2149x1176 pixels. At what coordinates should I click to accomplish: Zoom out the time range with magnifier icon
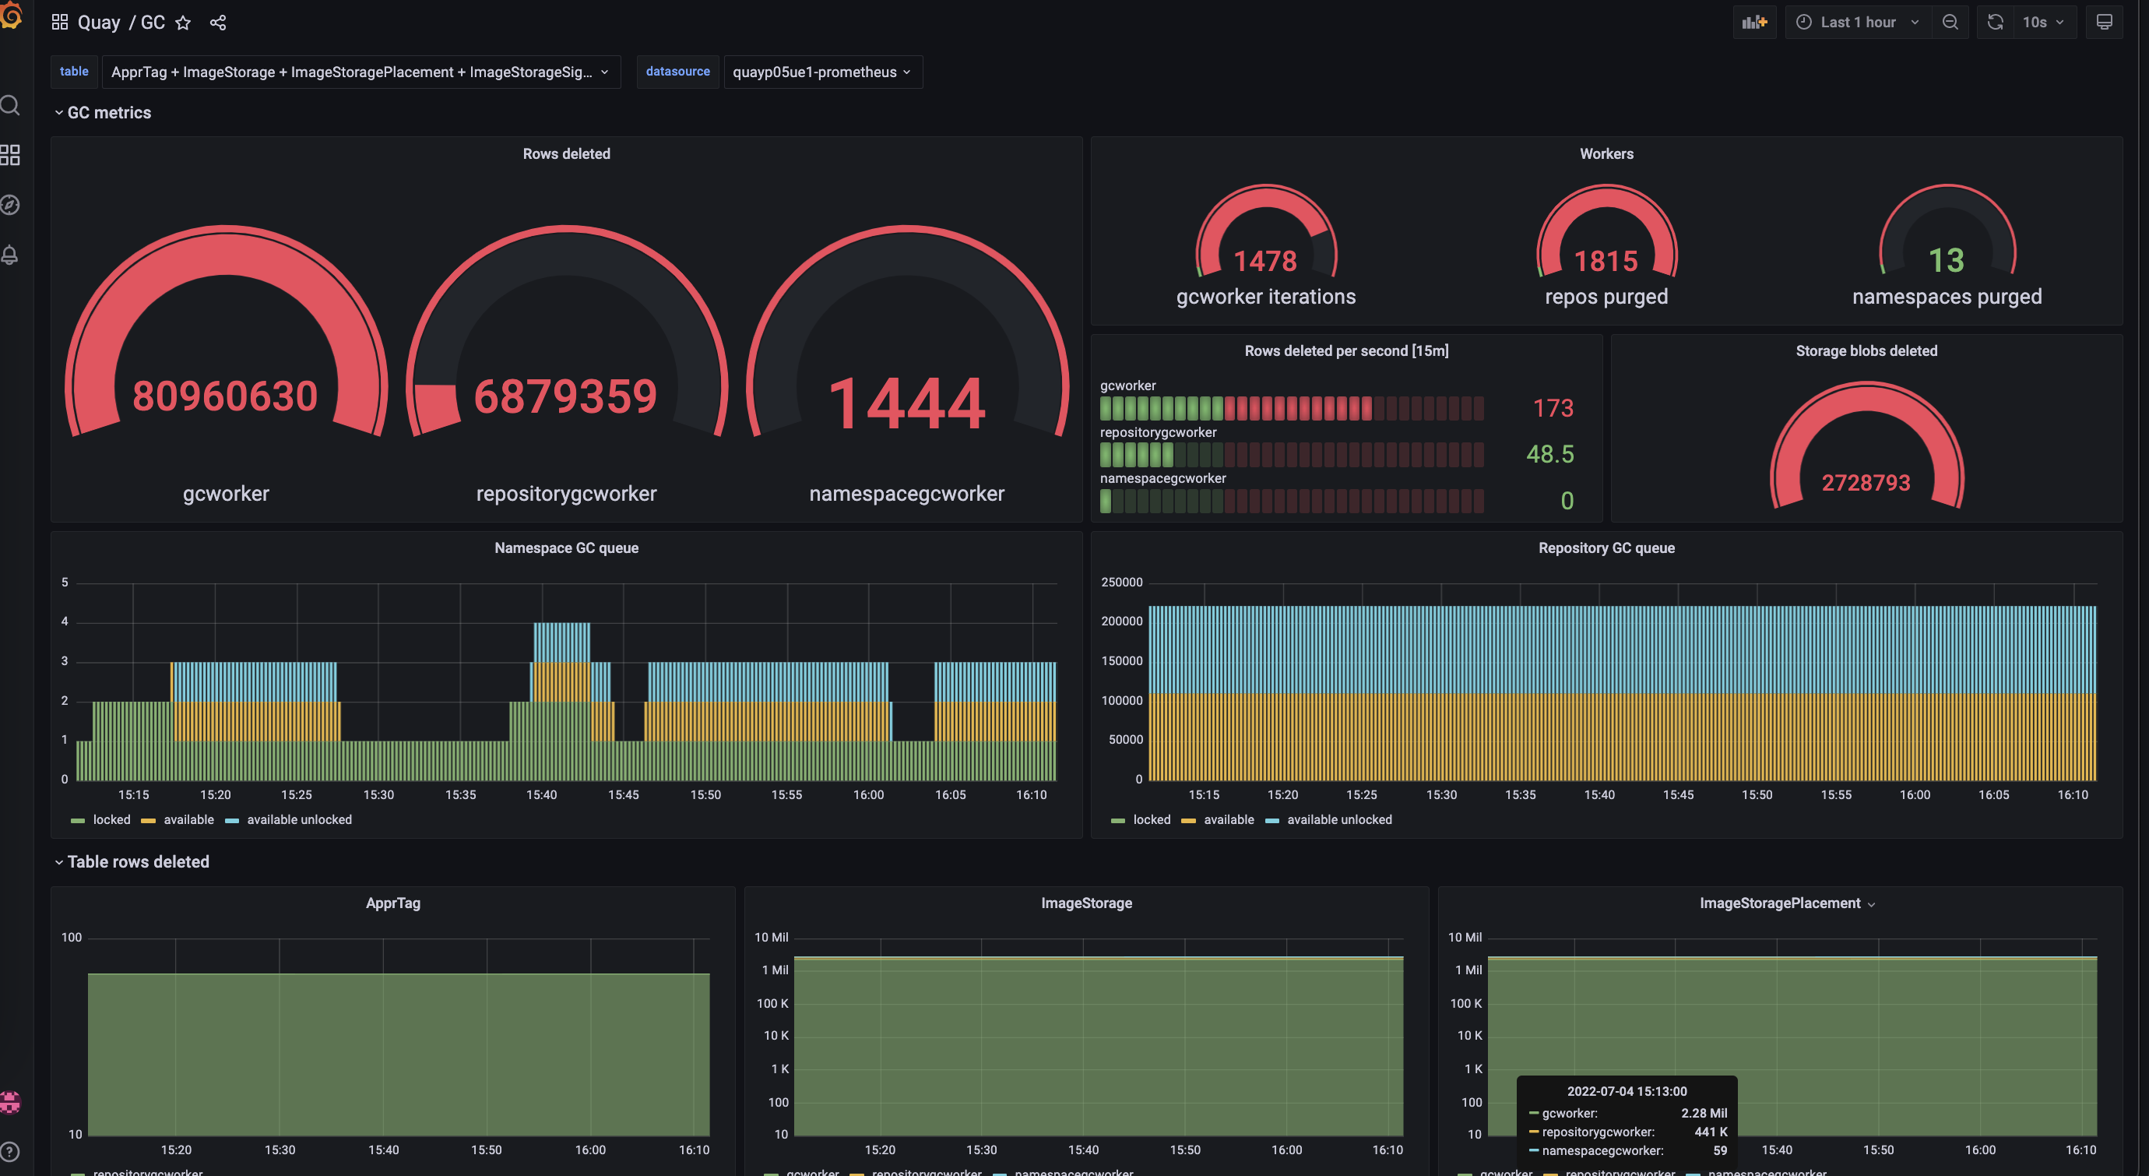click(1950, 22)
